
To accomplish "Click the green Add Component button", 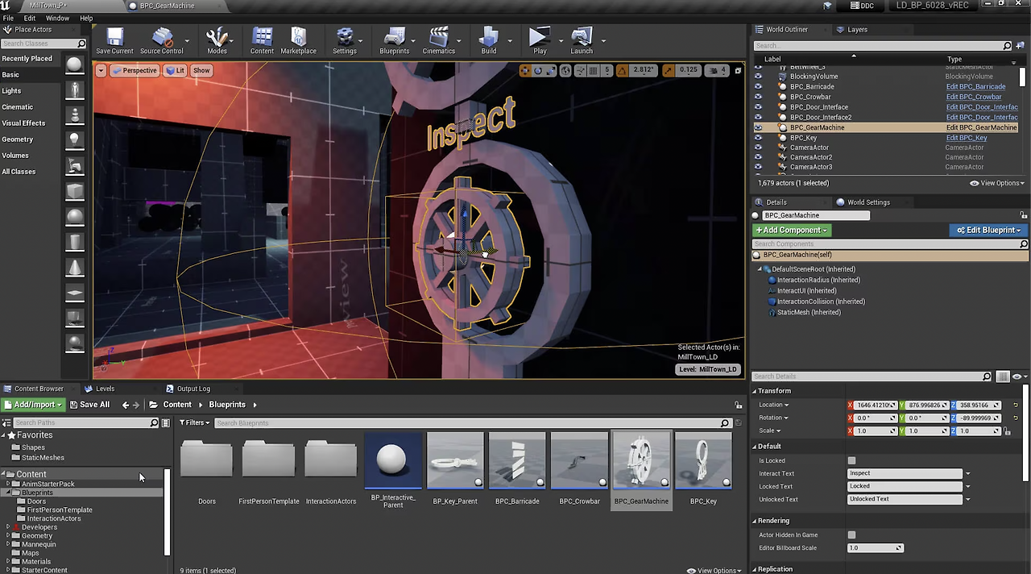I will pyautogui.click(x=791, y=230).
